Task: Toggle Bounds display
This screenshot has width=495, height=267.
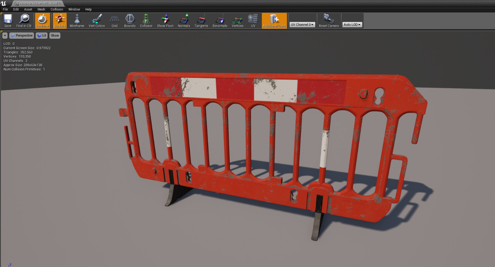Action: [x=130, y=21]
